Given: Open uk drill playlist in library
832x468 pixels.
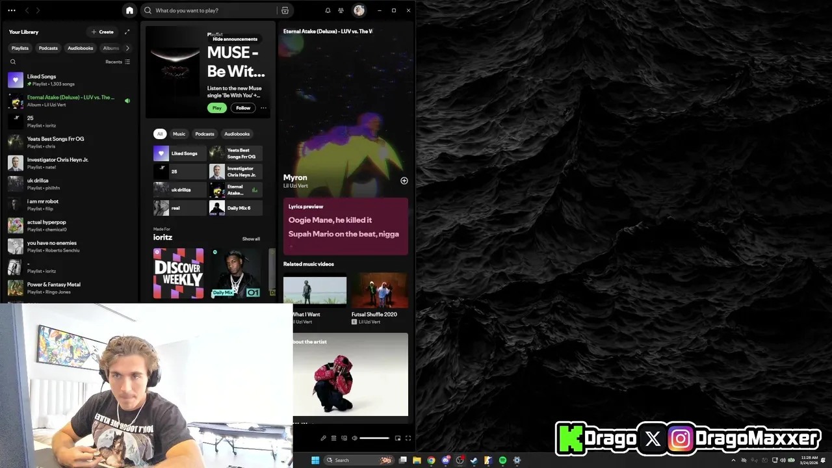Looking at the screenshot, I should tap(69, 184).
